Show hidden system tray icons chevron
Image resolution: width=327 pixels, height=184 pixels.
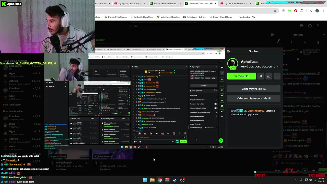pos(296,180)
